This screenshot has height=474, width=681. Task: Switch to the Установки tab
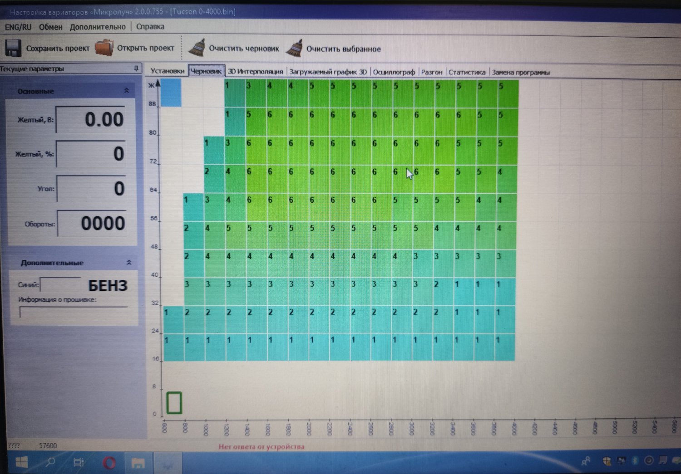(167, 71)
